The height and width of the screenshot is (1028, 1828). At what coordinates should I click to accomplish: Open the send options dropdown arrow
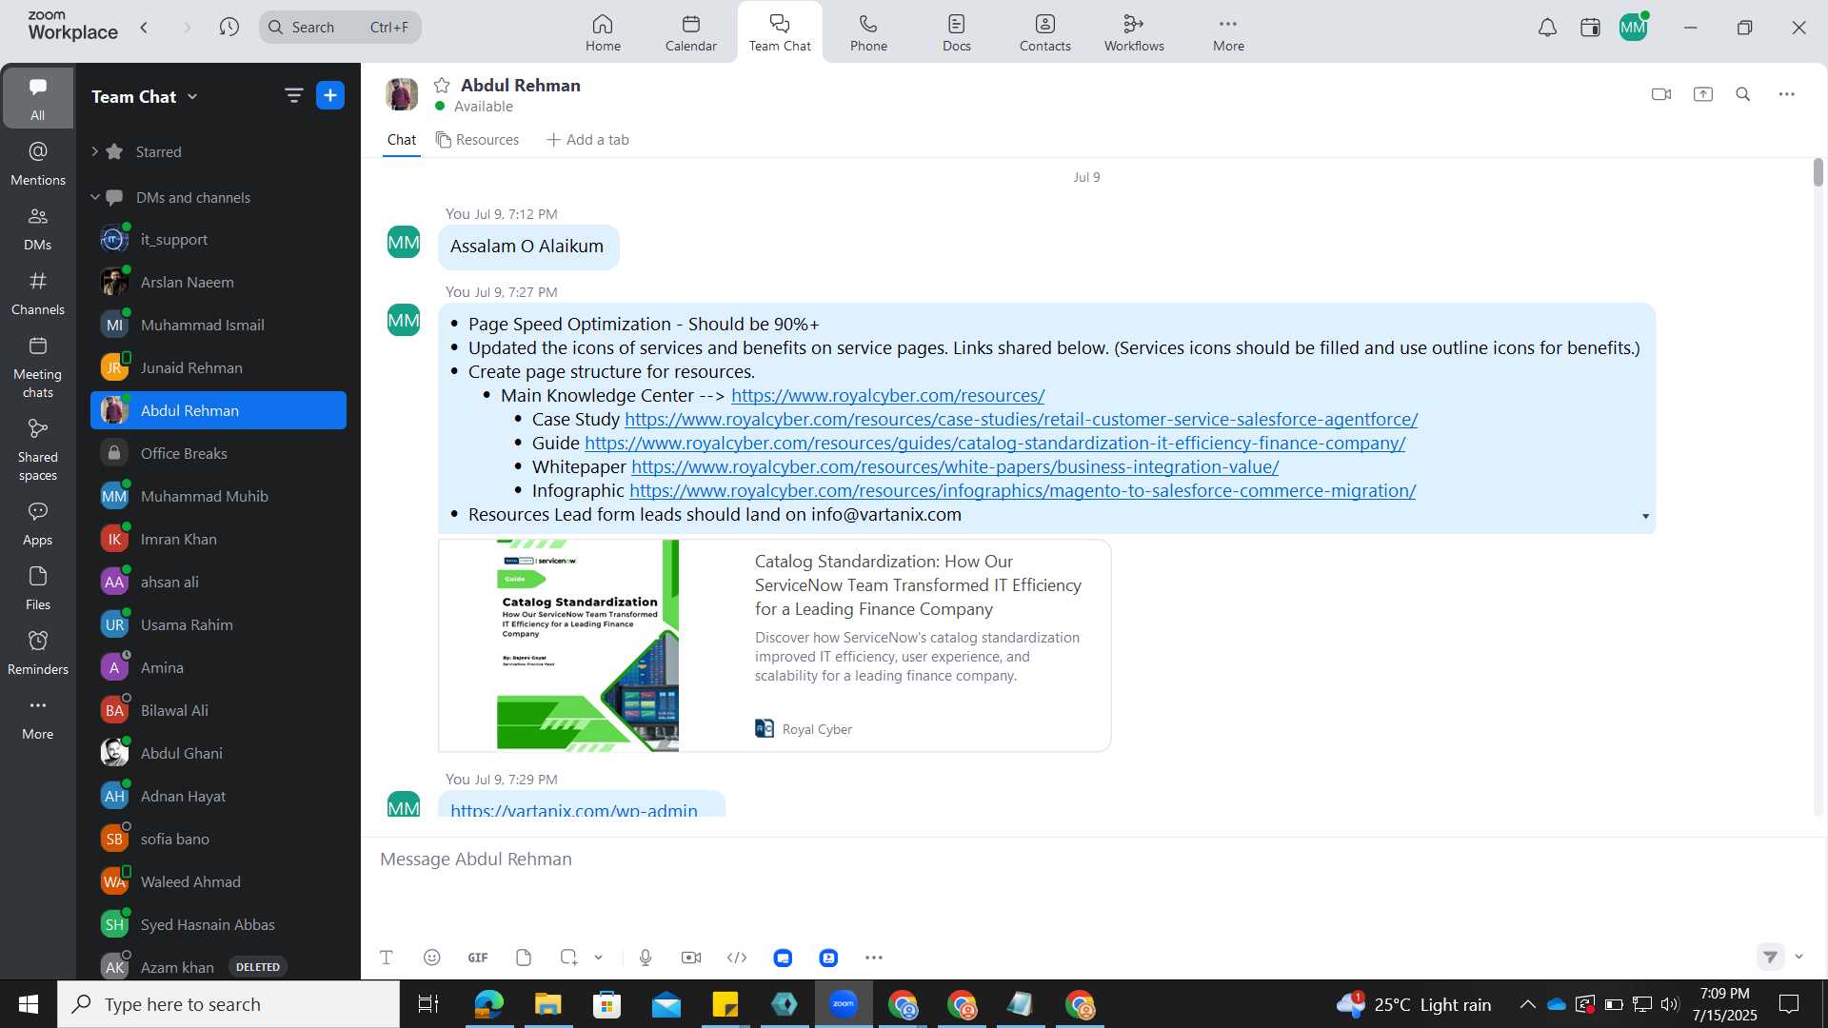1799,957
